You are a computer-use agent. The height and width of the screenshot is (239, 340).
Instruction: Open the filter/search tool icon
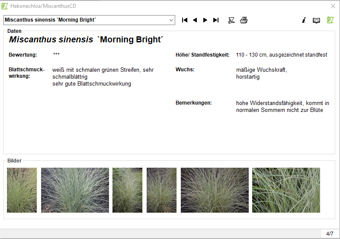(x=231, y=20)
